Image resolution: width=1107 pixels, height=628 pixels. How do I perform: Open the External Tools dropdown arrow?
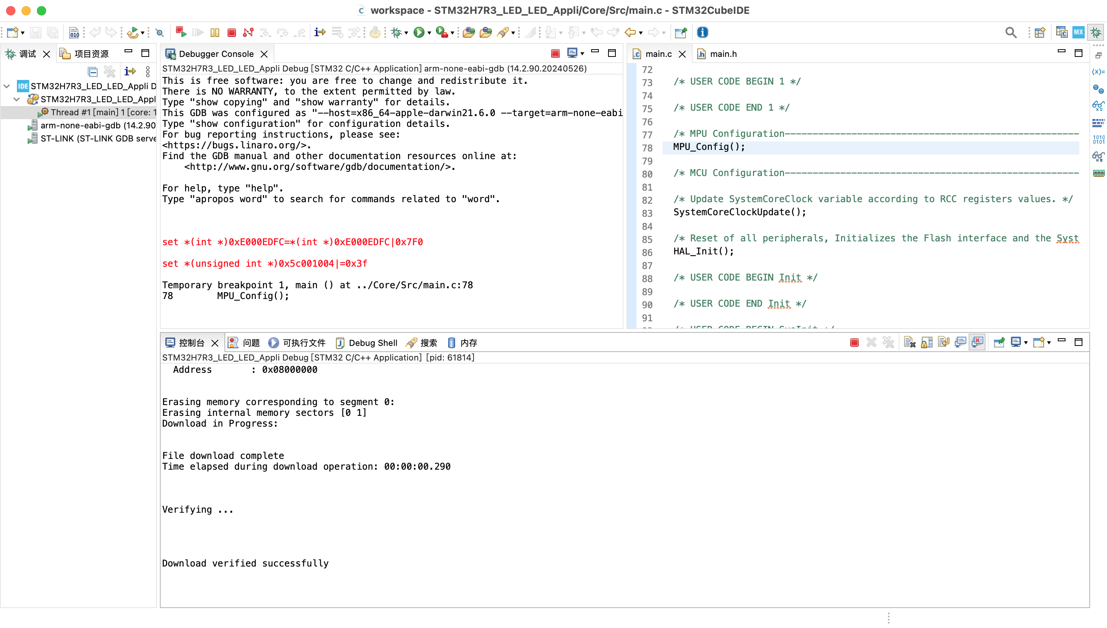coord(452,33)
